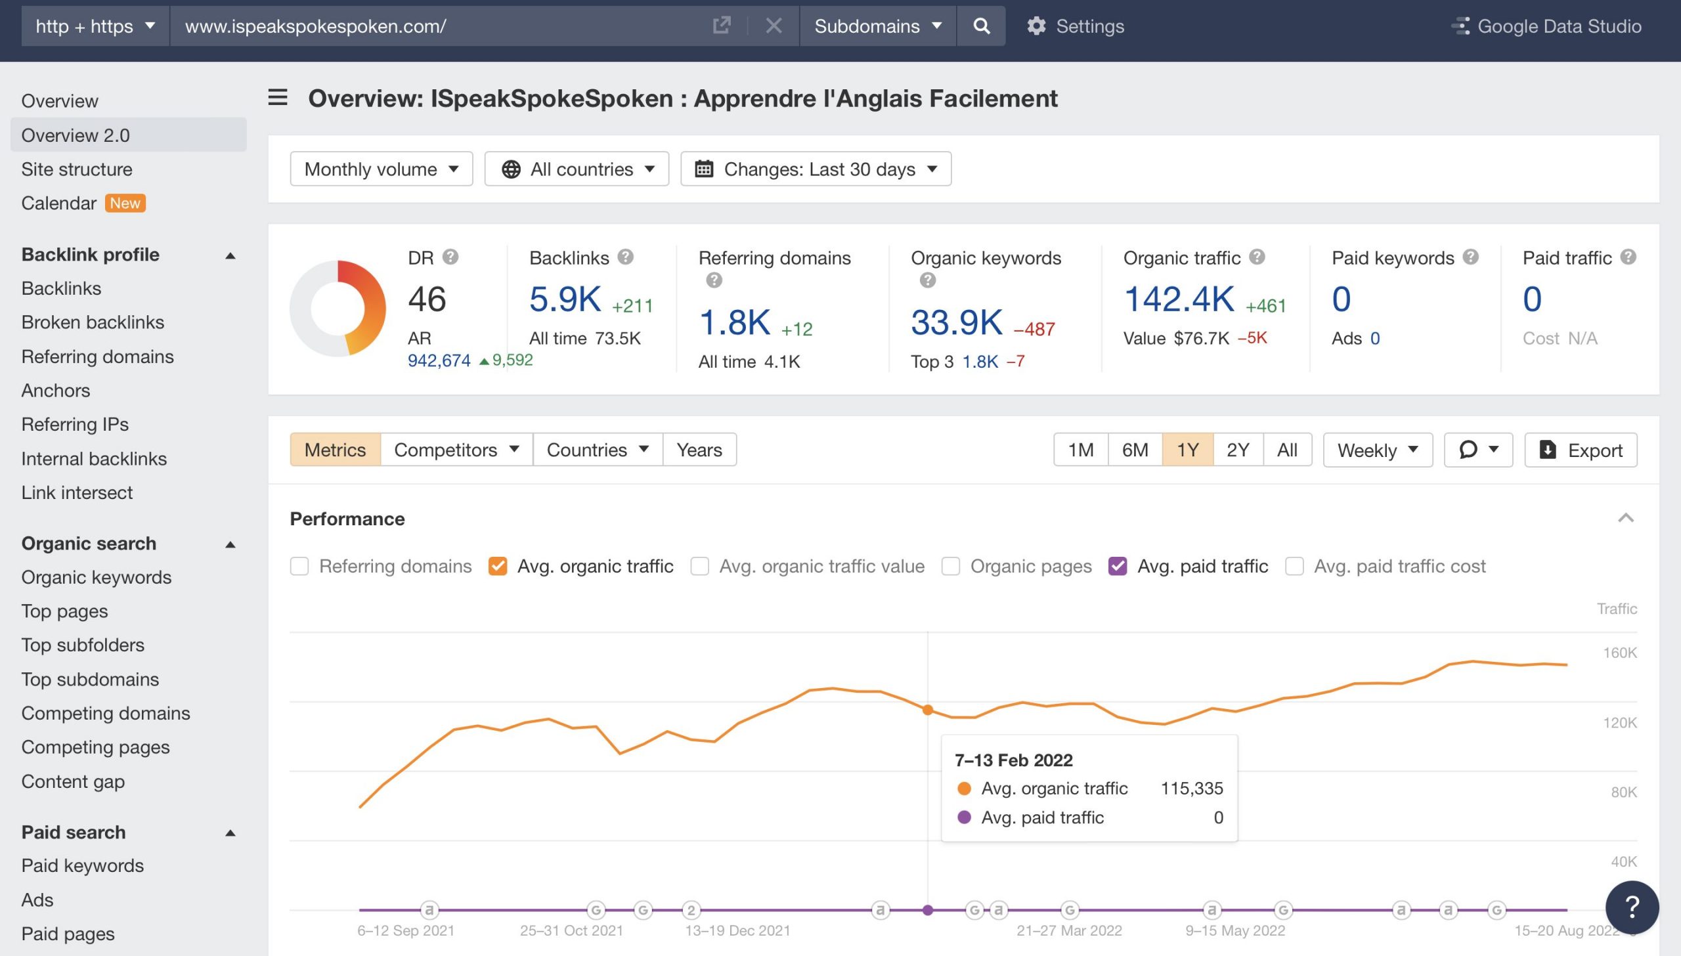Click the DR help question mark icon
The height and width of the screenshot is (956, 1681).
tap(450, 257)
